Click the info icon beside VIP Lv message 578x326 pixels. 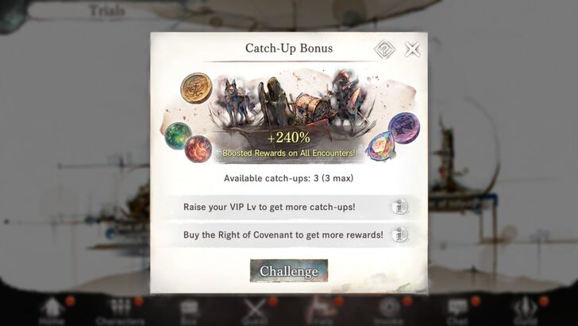coord(399,207)
